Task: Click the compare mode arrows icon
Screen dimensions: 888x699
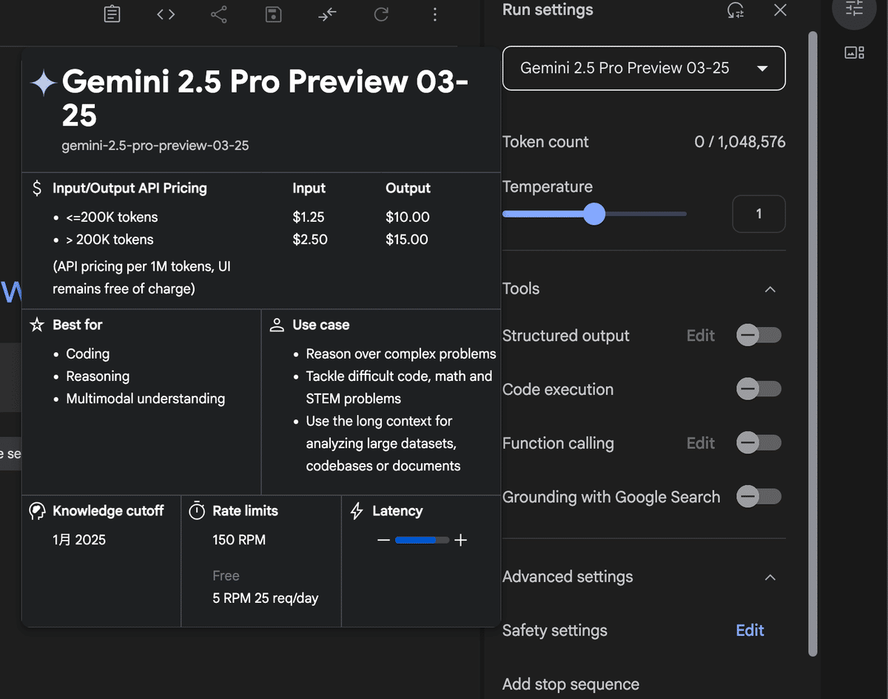Action: click(327, 14)
